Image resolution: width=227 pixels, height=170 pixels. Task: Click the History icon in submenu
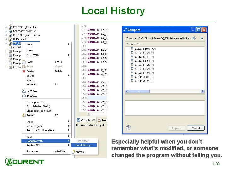pyautogui.click(x=73, y=152)
